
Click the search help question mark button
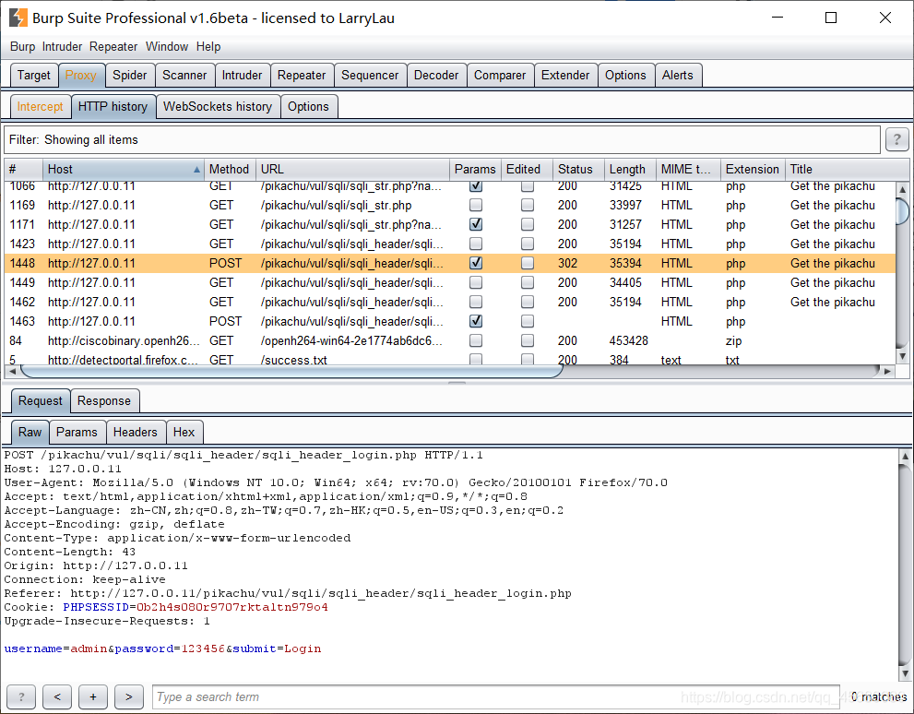coord(21,696)
